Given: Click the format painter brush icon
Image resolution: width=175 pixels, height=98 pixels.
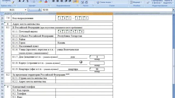Looking at the screenshot, I should pos(13,2).
